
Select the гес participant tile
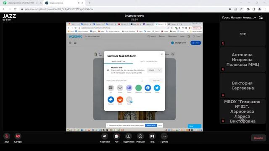coord(243,34)
